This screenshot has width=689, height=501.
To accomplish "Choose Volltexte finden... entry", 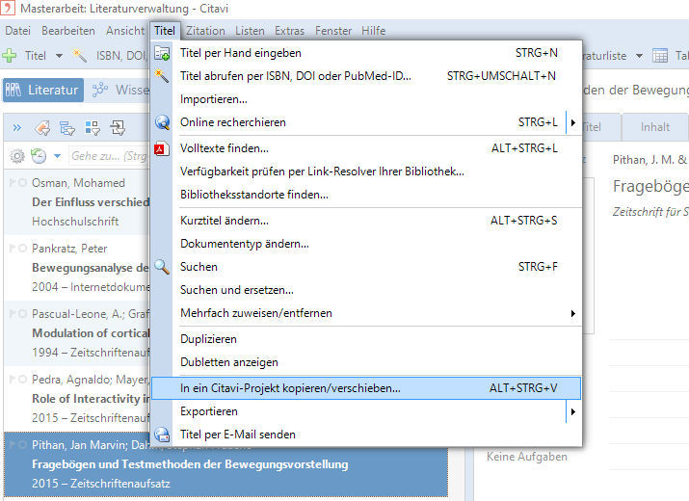I will coord(366,148).
